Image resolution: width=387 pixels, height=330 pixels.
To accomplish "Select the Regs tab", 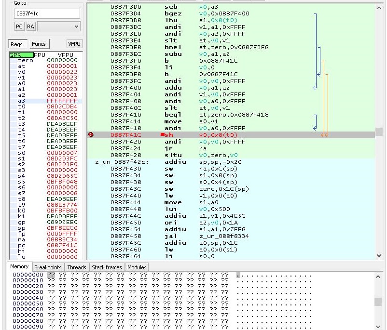I will point(16,44).
